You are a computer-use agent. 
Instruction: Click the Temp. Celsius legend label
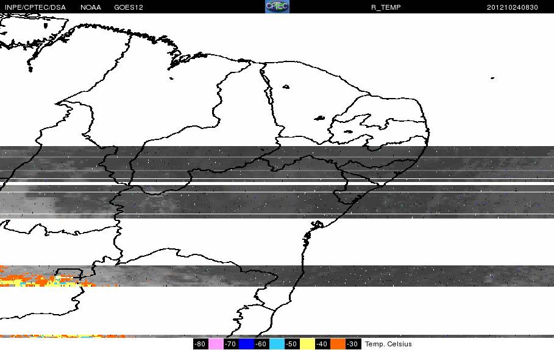[x=388, y=344]
